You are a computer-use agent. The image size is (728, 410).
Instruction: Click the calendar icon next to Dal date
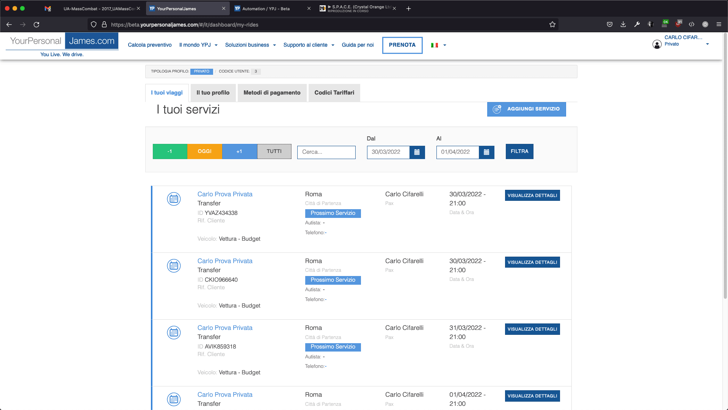tap(417, 152)
